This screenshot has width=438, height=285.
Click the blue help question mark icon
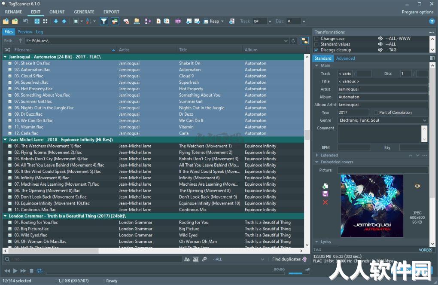pos(432,21)
